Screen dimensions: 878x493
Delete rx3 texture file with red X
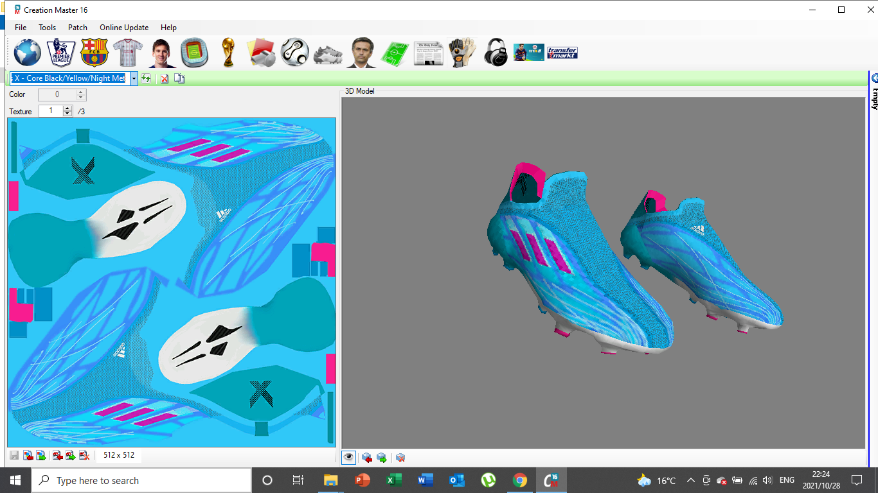click(84, 456)
